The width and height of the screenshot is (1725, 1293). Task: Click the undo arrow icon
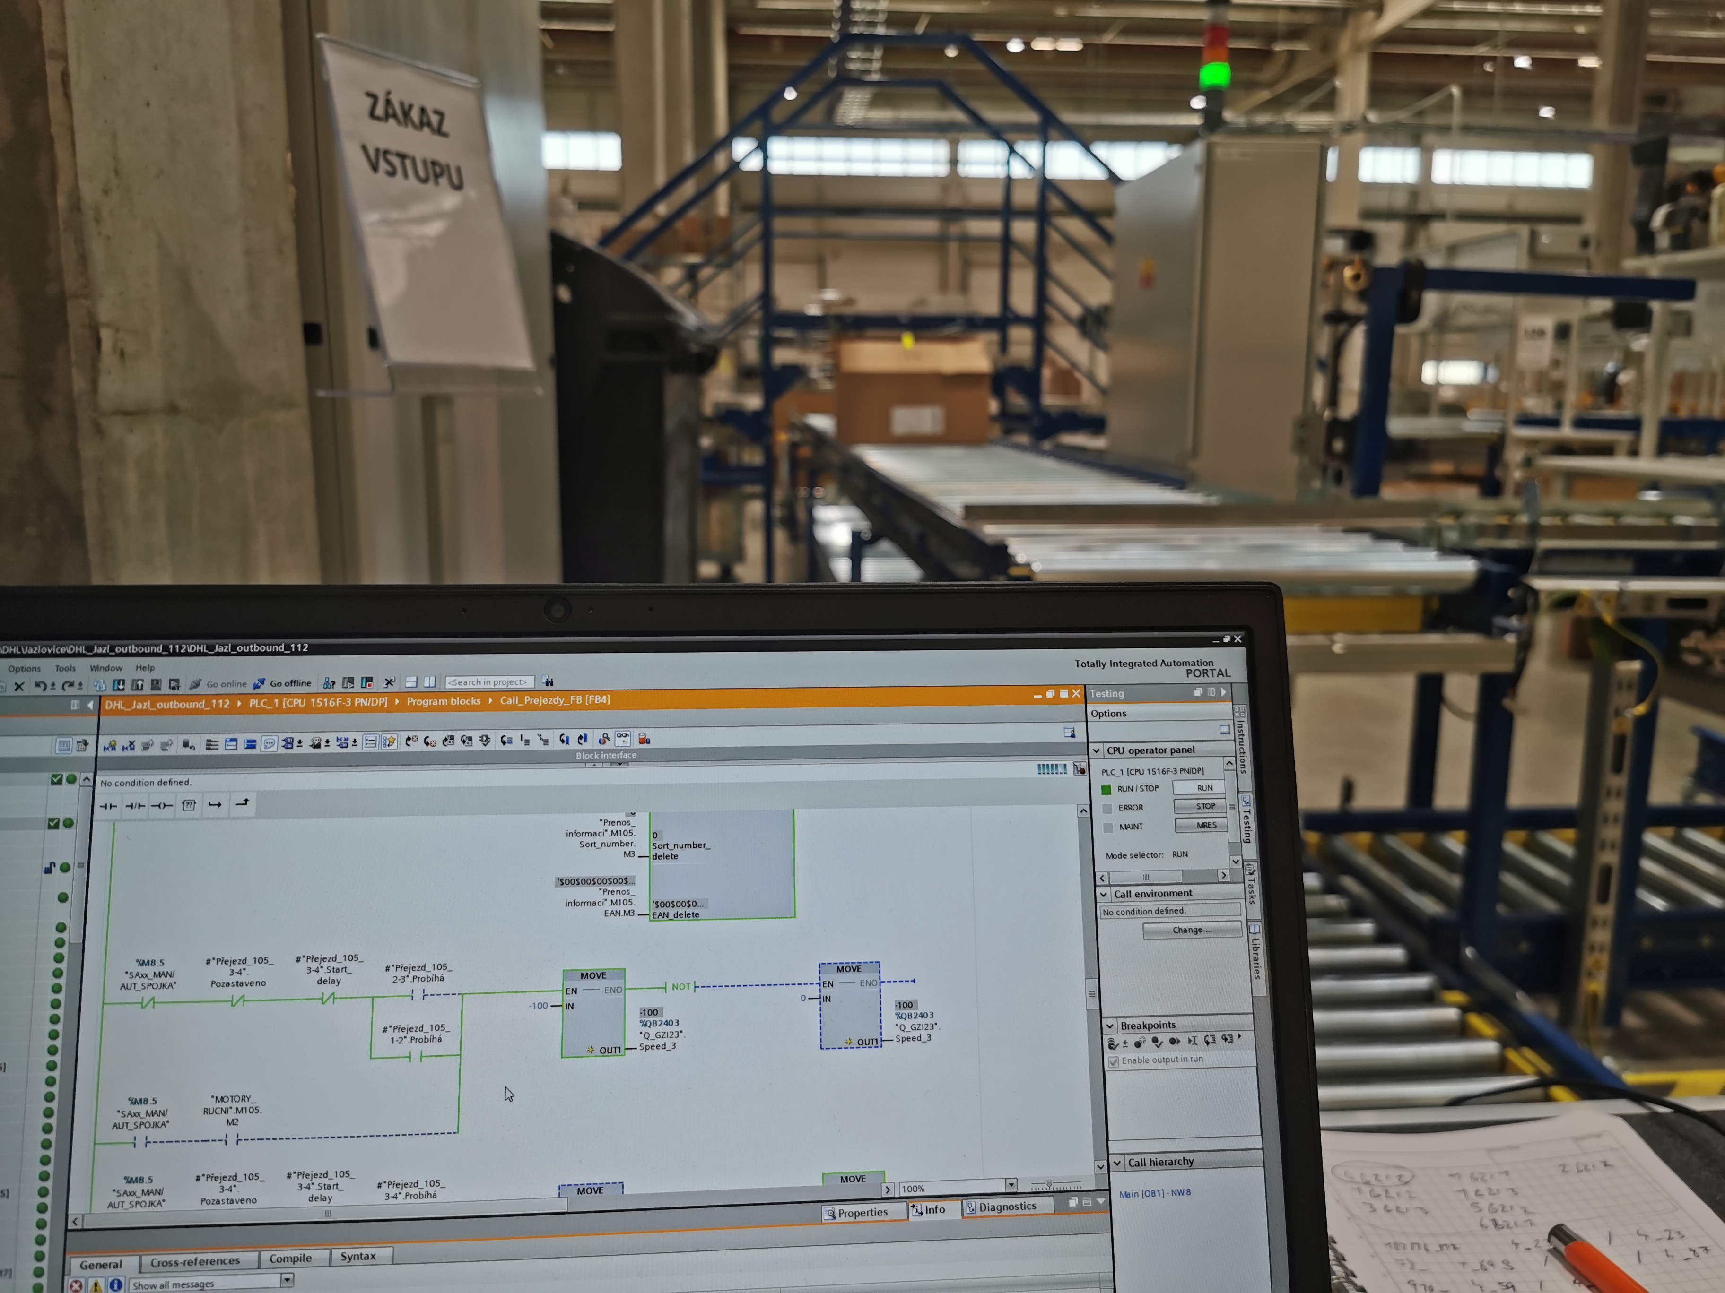click(x=40, y=686)
